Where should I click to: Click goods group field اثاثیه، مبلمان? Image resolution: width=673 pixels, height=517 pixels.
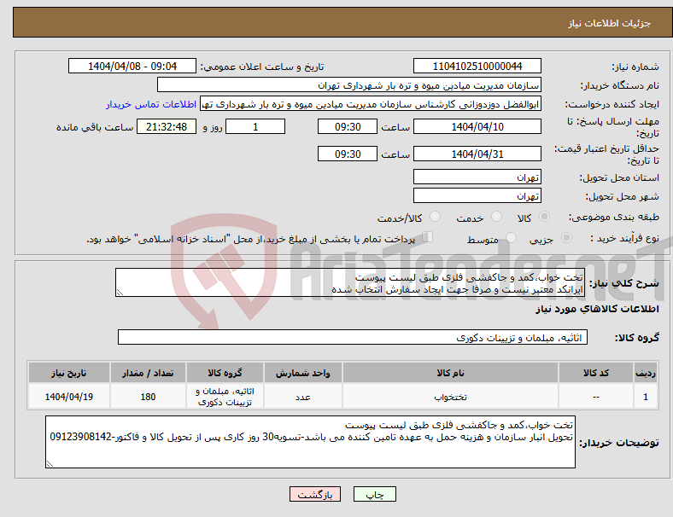pyautogui.click(x=353, y=337)
